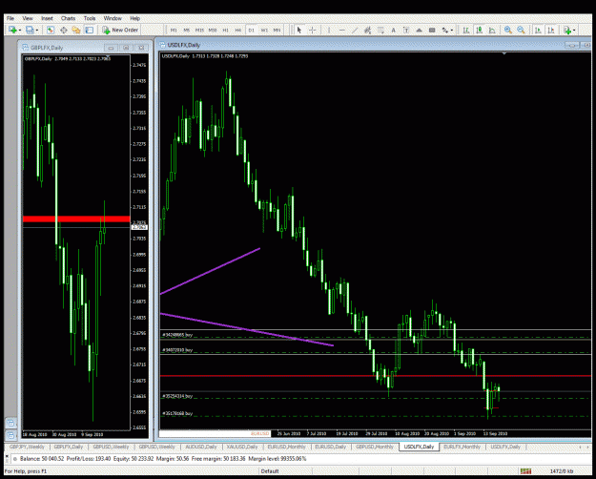Viewport: 596px width, 479px height.
Task: Open the File menu
Action: [x=10, y=18]
